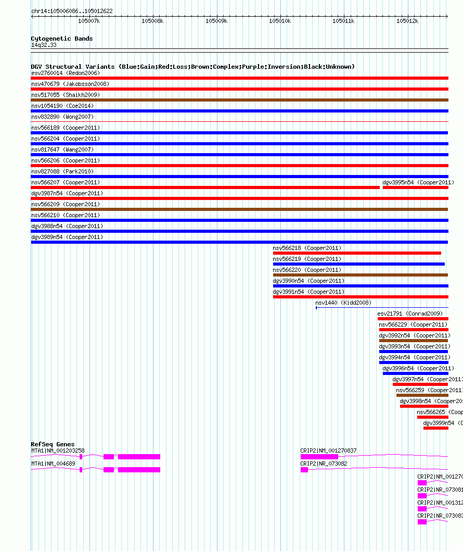Click nsv566204 (Cooper2011) variant label
This screenshot has height=551, width=463.
66,139
